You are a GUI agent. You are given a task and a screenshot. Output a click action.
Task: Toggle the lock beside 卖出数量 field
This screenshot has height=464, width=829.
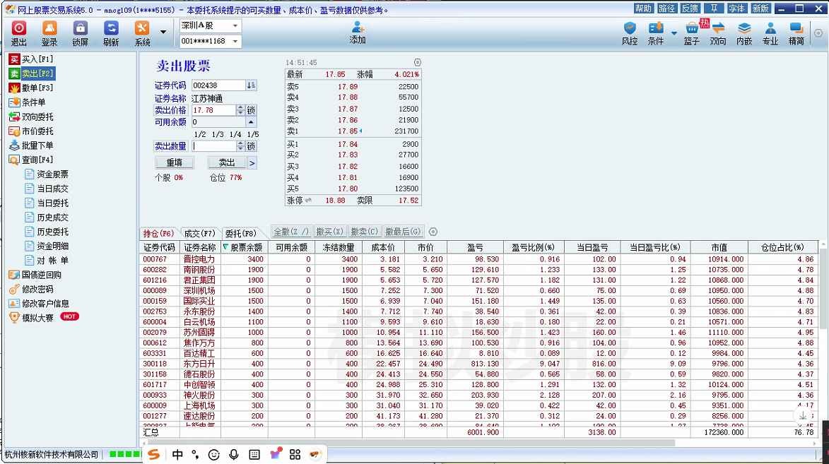pos(251,146)
